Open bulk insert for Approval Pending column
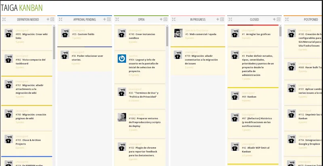The image size is (323, 166). [109, 19]
